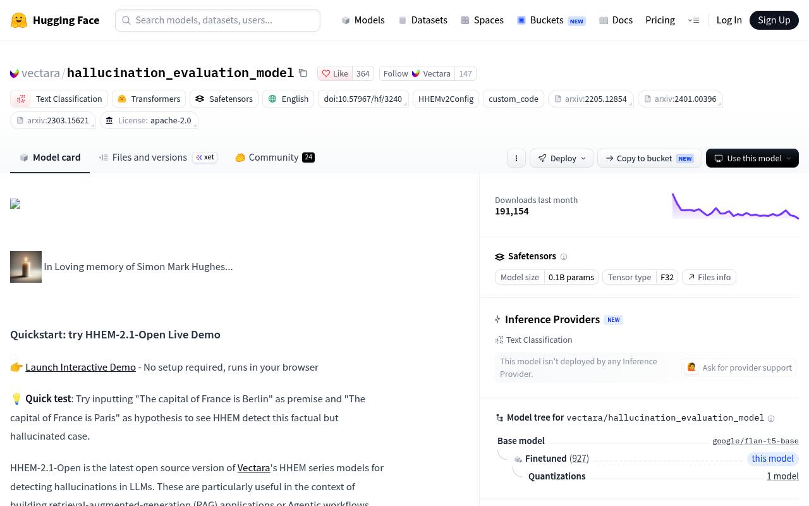Click the Hugging Face logo icon
Viewport: 809px width, 506px height.
pos(19,20)
